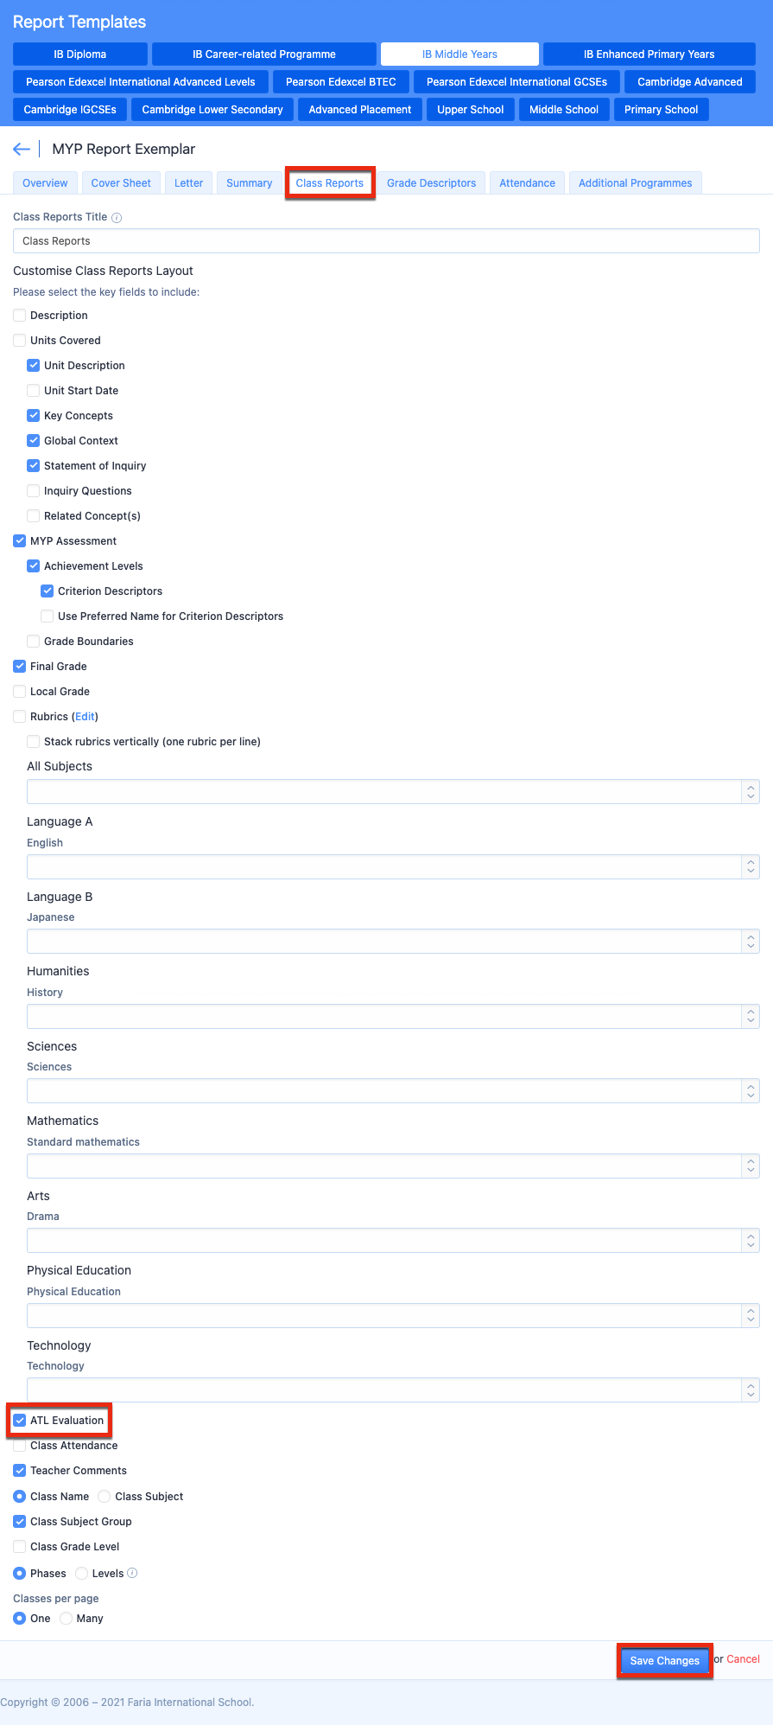Viewport: 773px width, 1725px height.
Task: Select the Cambridge IGCSEs template button
Action: pyautogui.click(x=70, y=110)
